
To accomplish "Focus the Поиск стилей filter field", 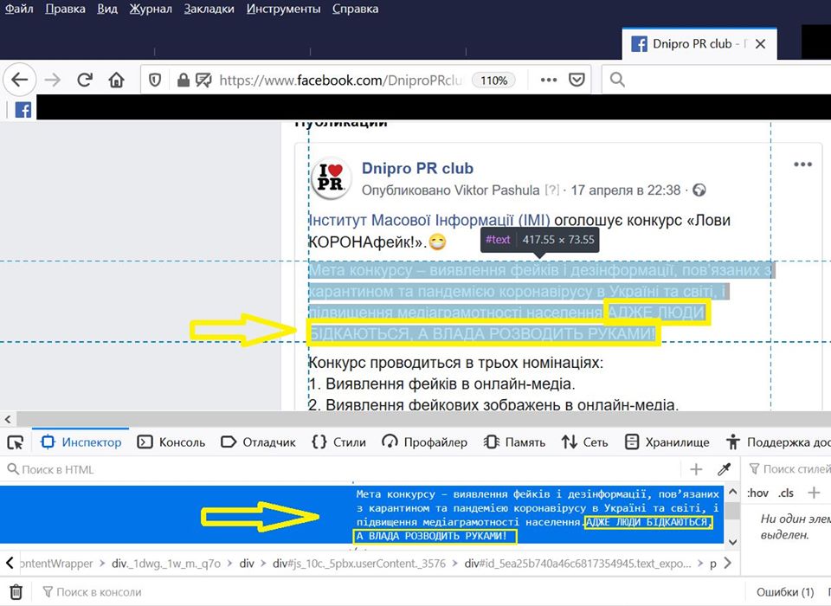I will pyautogui.click(x=789, y=469).
